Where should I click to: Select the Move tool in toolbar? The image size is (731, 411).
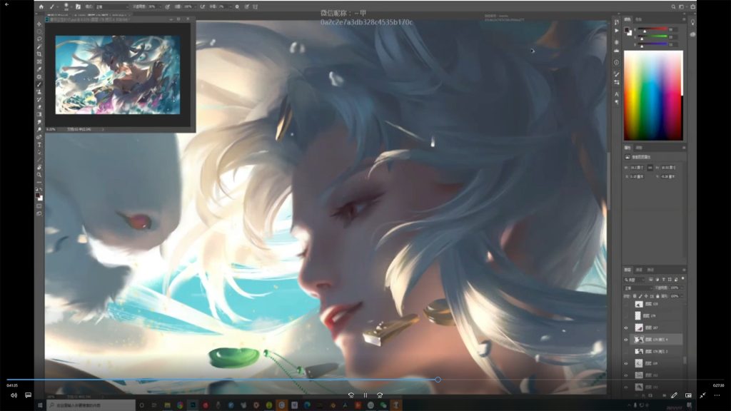point(39,24)
